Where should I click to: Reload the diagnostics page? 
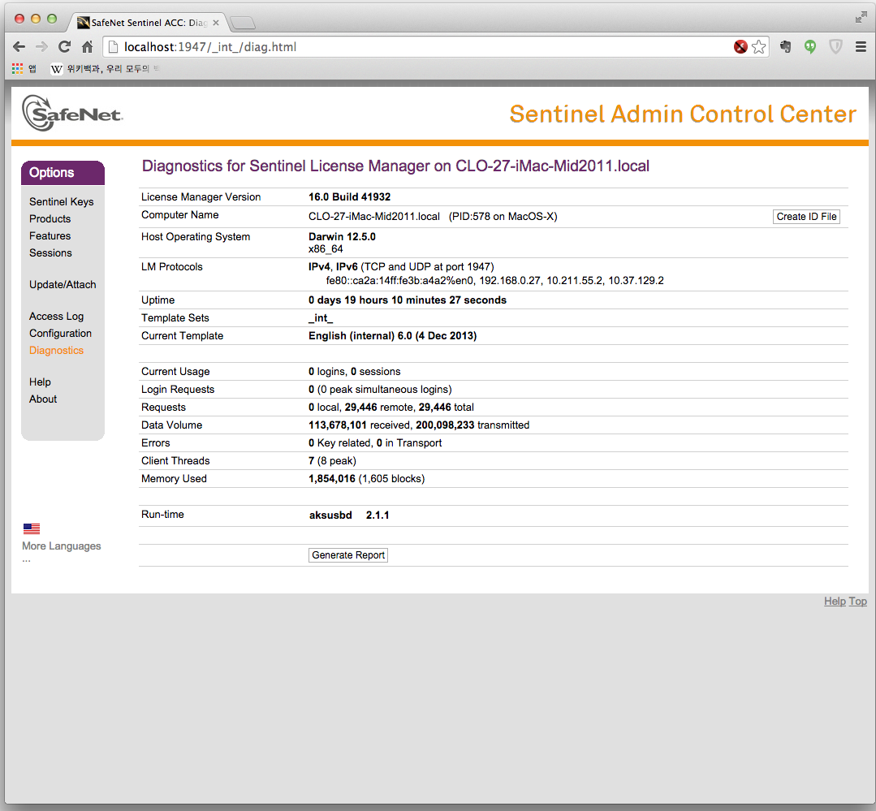pyautogui.click(x=64, y=47)
